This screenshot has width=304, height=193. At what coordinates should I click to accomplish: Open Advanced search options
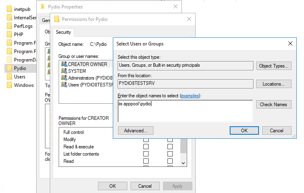click(x=135, y=131)
